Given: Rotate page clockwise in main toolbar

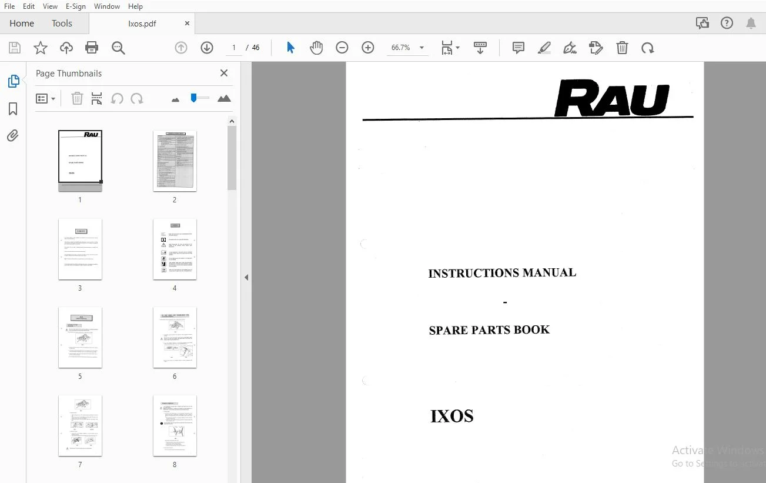Looking at the screenshot, I should tap(648, 48).
